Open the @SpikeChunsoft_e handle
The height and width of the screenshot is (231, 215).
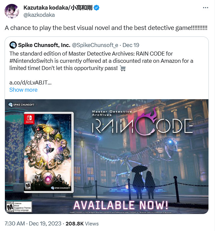coord(95,45)
